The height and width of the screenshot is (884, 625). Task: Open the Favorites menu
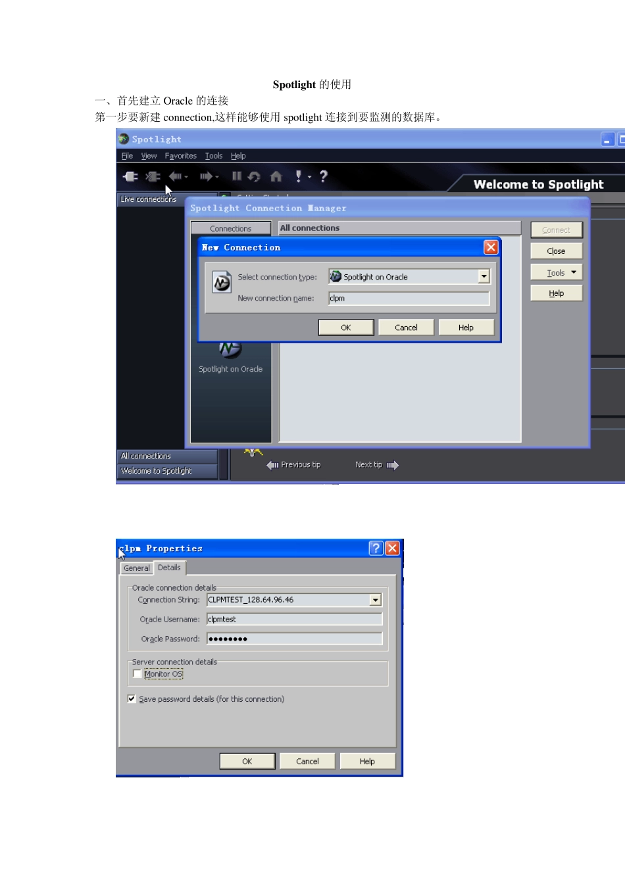click(181, 156)
